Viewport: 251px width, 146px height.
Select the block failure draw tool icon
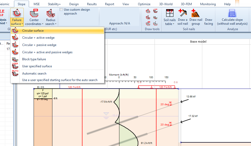click(155, 17)
